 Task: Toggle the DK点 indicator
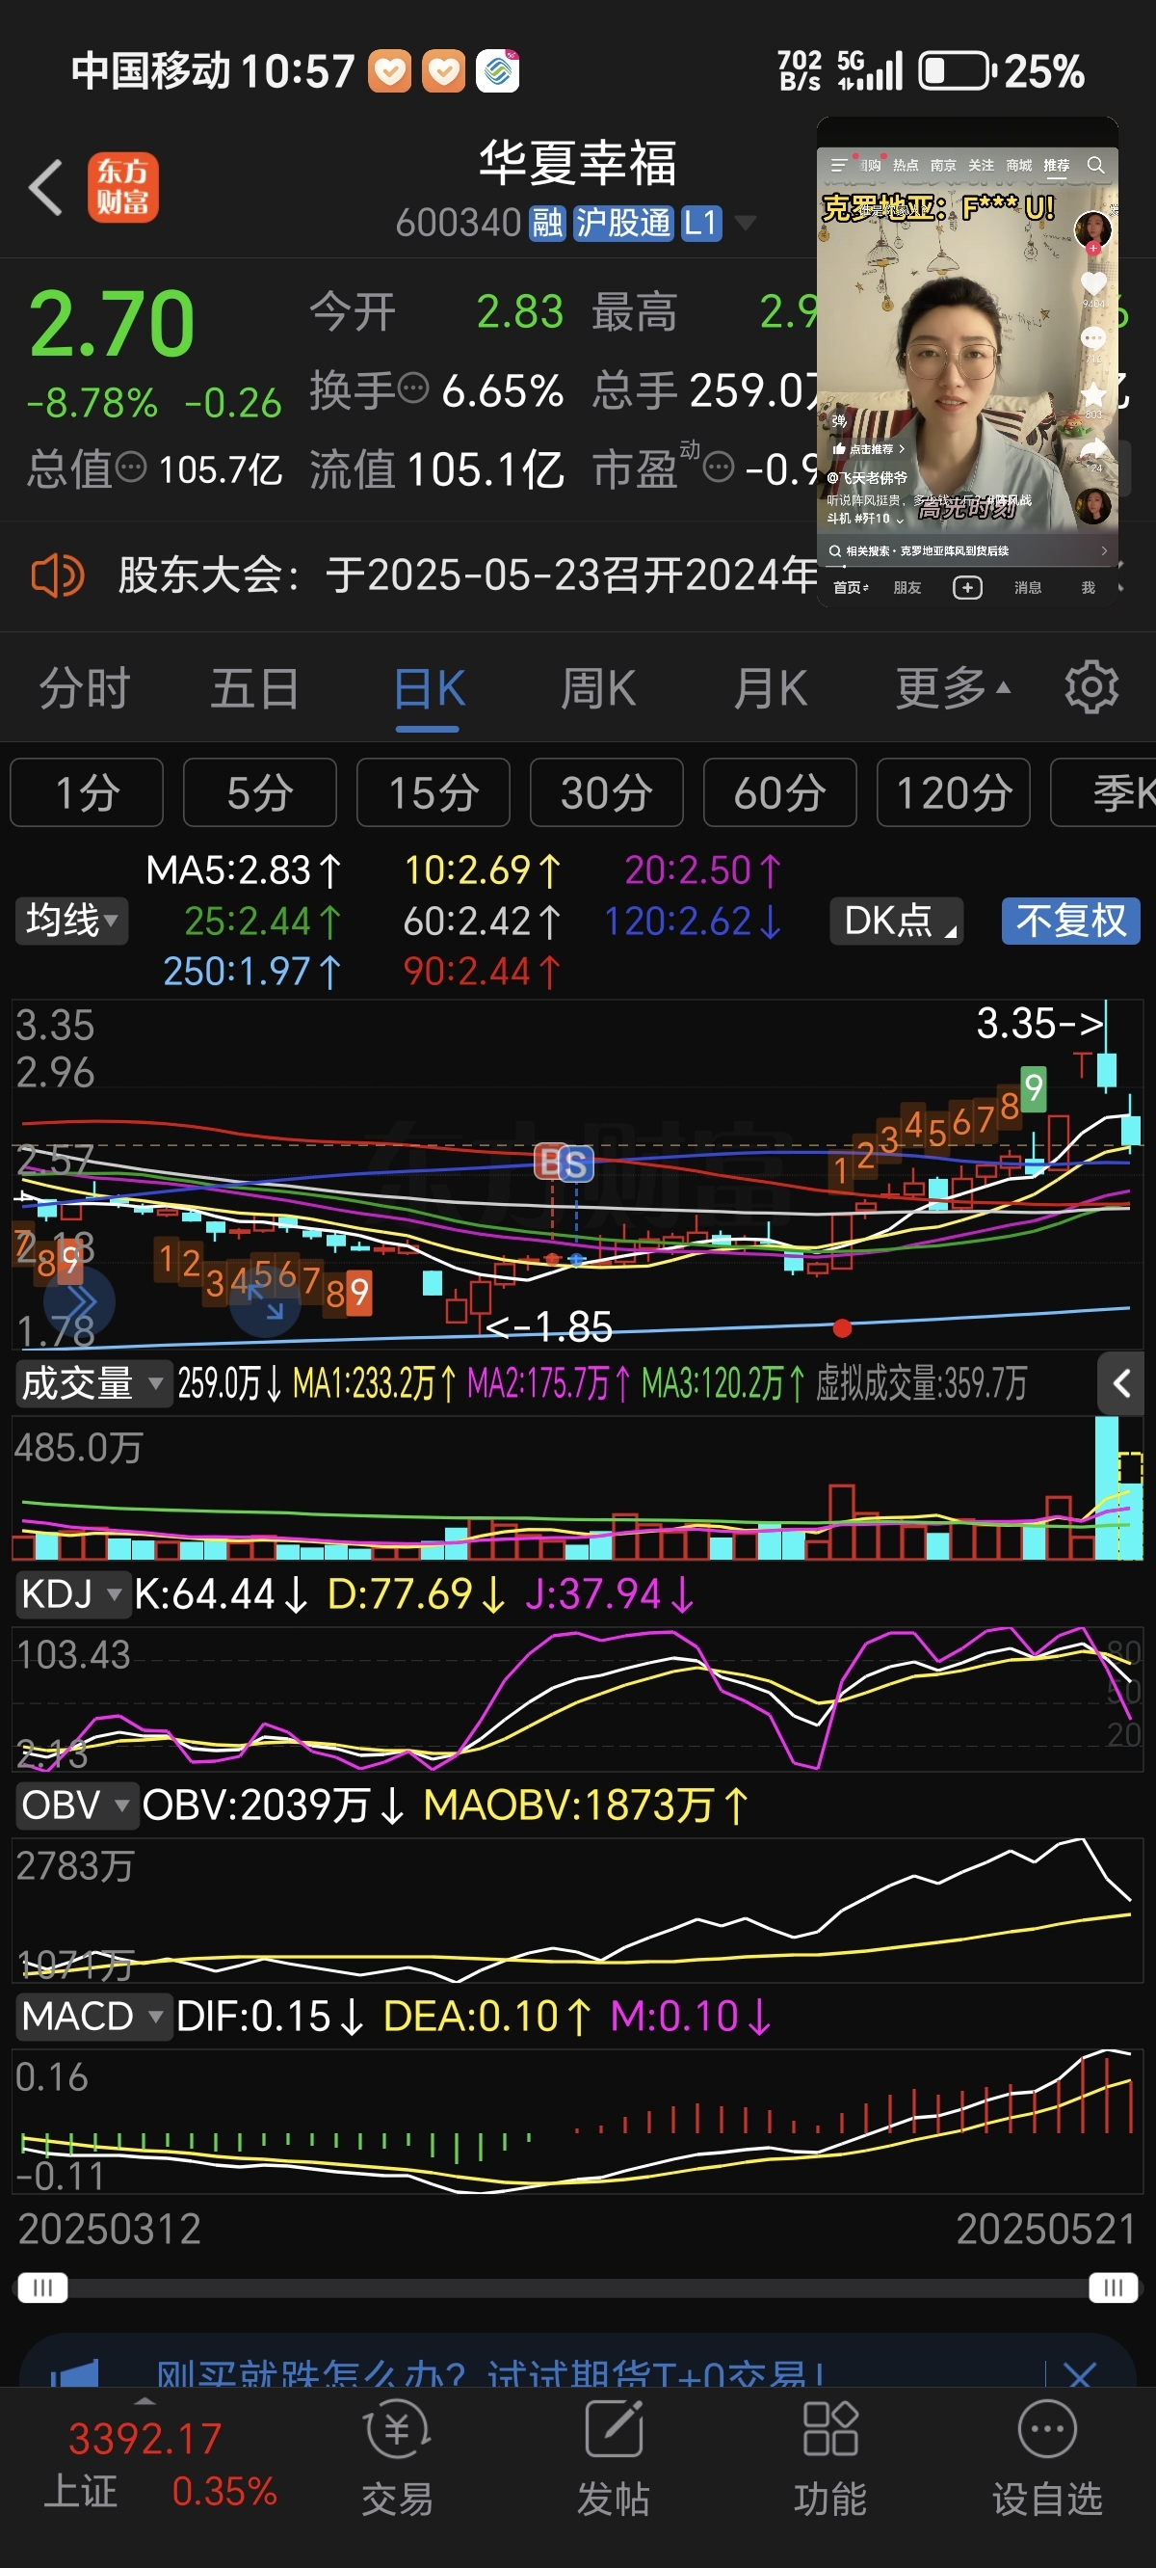896,921
